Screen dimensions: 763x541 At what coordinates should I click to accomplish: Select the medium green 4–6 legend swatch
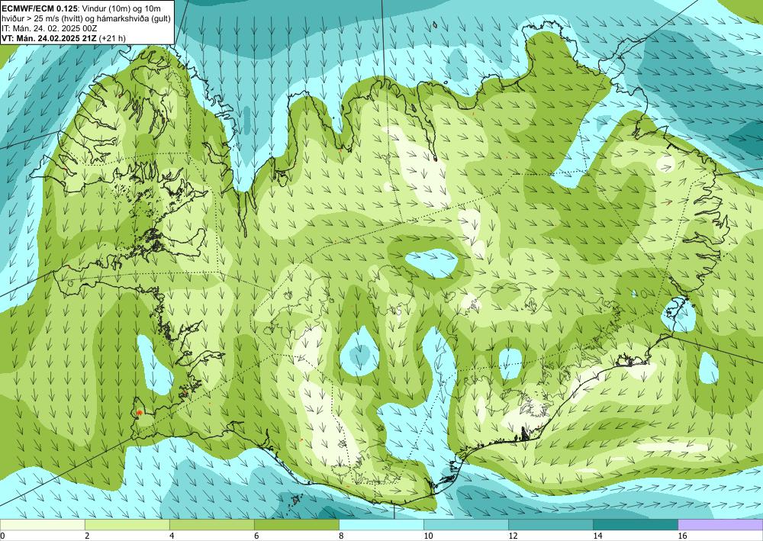[x=211, y=524]
